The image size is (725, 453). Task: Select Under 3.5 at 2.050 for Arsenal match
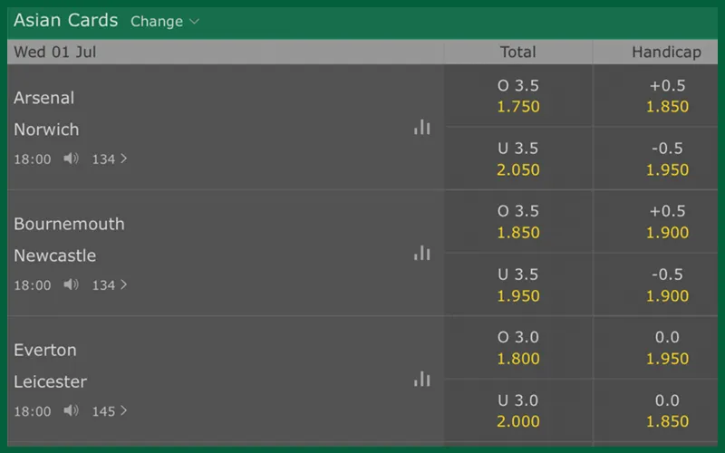point(518,159)
